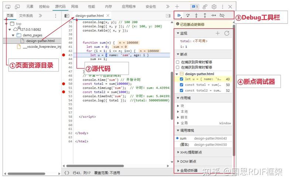Open the customize DevTools kebab menu
The width and height of the screenshot is (290, 184).
coord(222,7)
